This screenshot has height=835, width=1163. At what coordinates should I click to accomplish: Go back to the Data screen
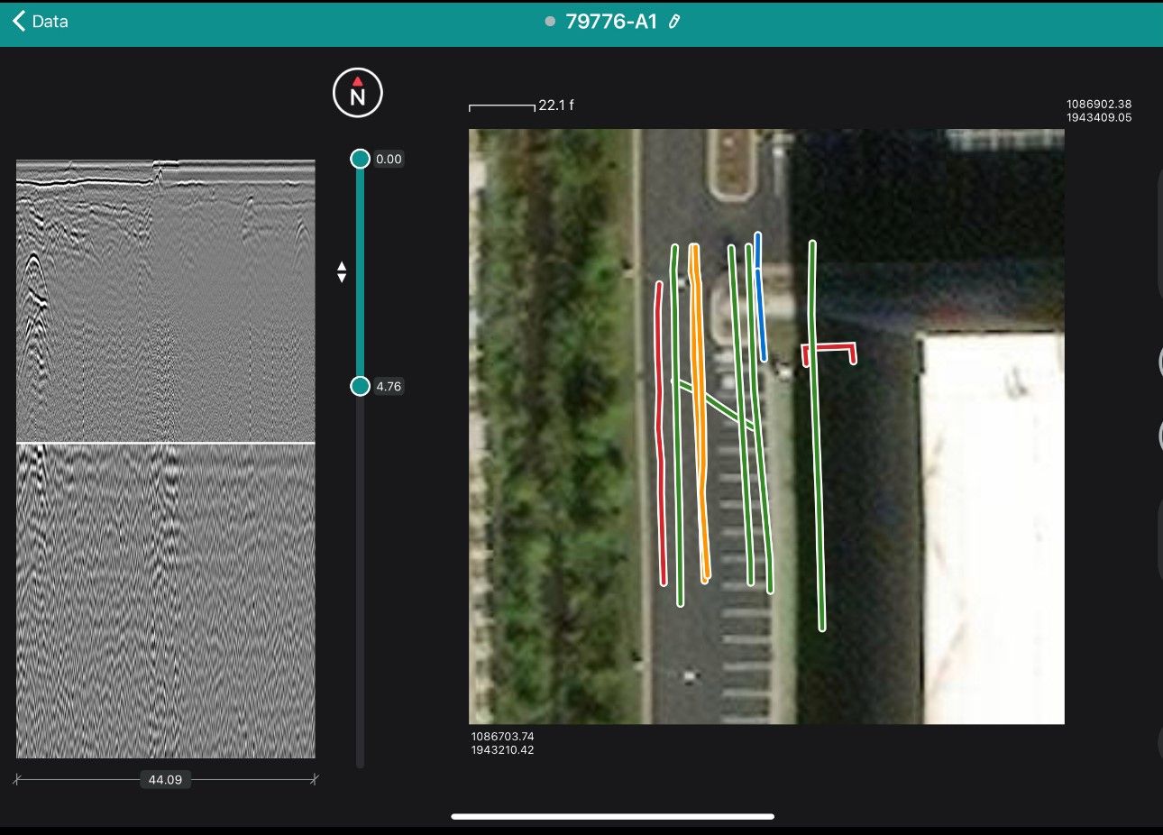tap(41, 22)
